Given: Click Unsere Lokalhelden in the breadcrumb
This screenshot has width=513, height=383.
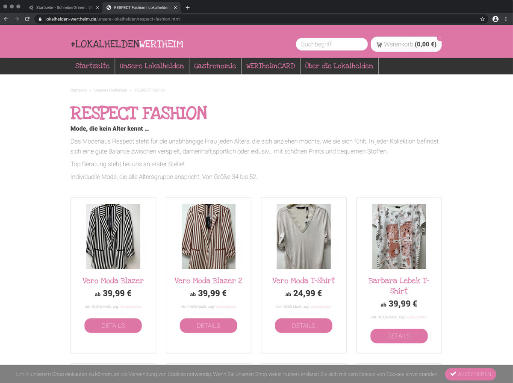Looking at the screenshot, I should pos(111,91).
